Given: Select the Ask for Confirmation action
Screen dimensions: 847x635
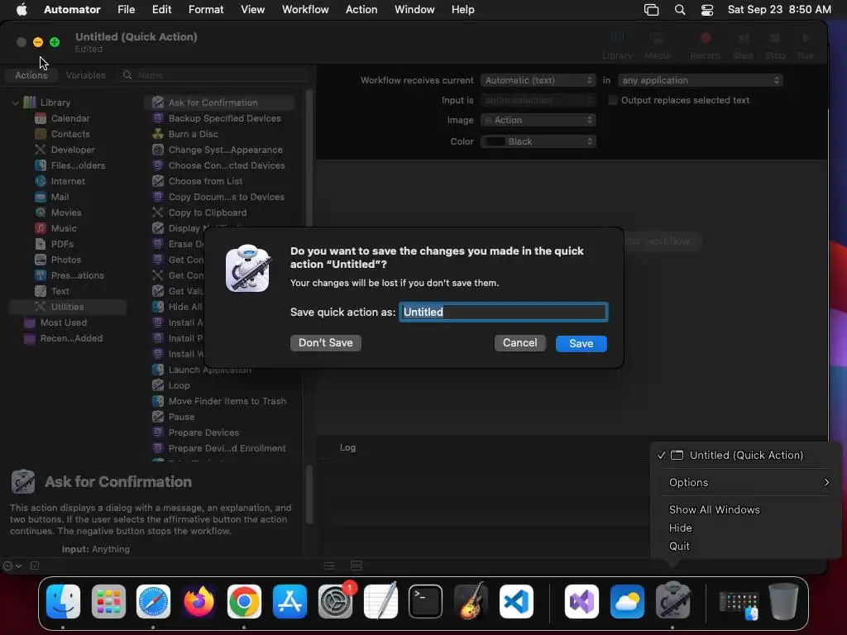Looking at the screenshot, I should [x=219, y=103].
